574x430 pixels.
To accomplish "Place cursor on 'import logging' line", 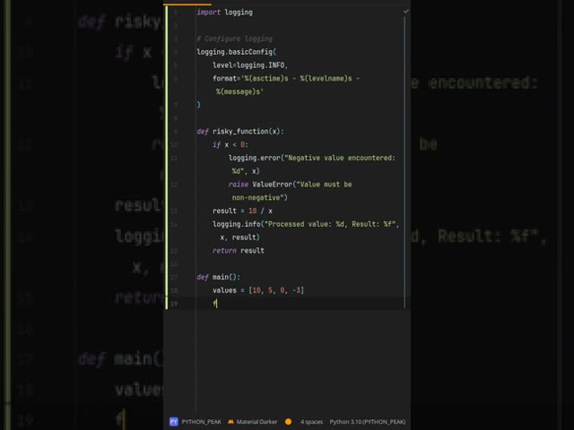I will click(x=224, y=13).
